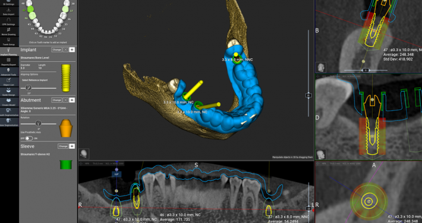This screenshot has height=223, width=422.
Task: Toggle the Use Prosthetic Axis switch
Action: (x=29, y=138)
